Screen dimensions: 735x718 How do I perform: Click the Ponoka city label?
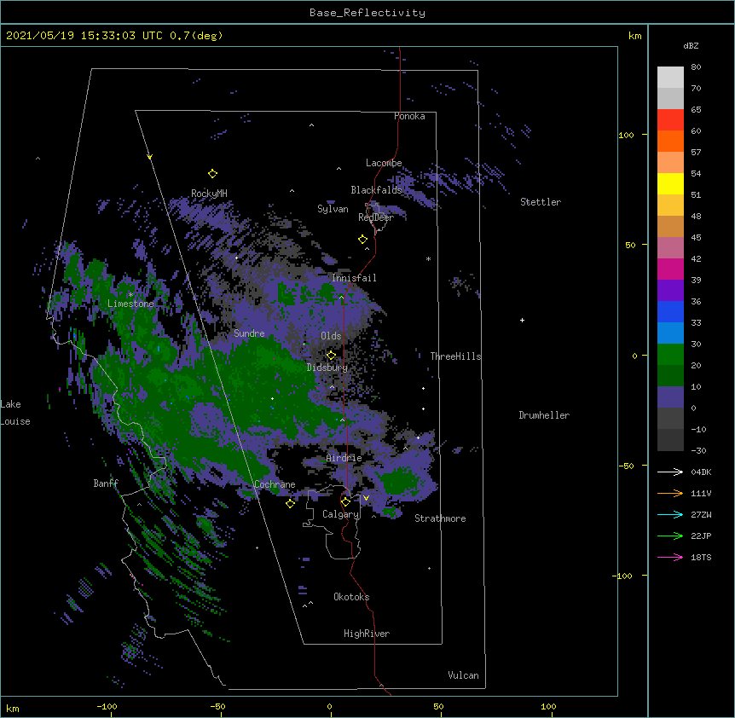click(x=409, y=116)
